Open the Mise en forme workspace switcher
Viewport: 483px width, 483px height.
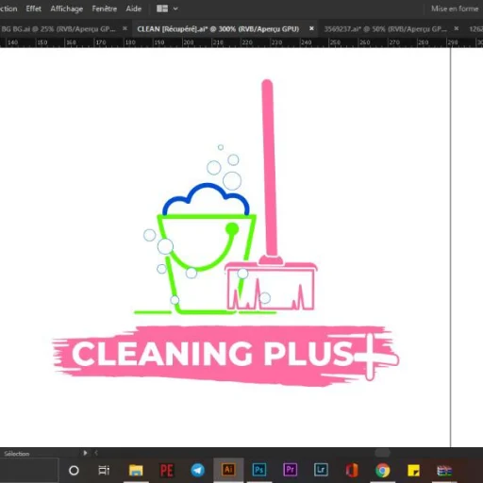(455, 8)
